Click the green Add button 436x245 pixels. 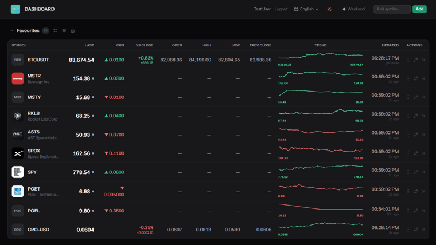click(x=419, y=9)
